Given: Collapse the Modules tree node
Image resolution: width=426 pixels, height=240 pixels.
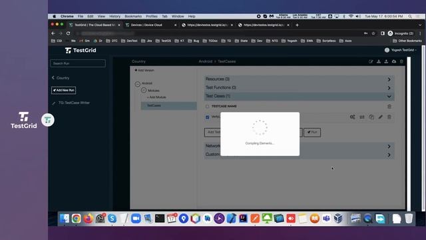Looking at the screenshot, I should tap(144, 91).
